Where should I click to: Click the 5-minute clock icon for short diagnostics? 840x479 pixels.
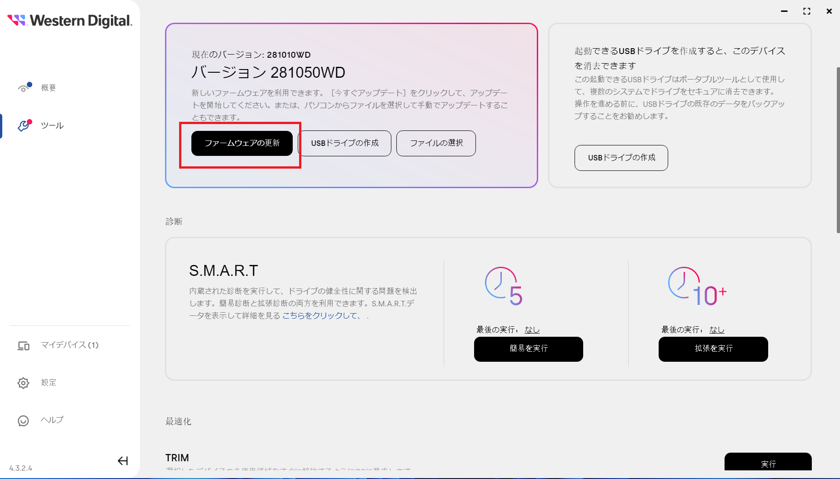[504, 286]
